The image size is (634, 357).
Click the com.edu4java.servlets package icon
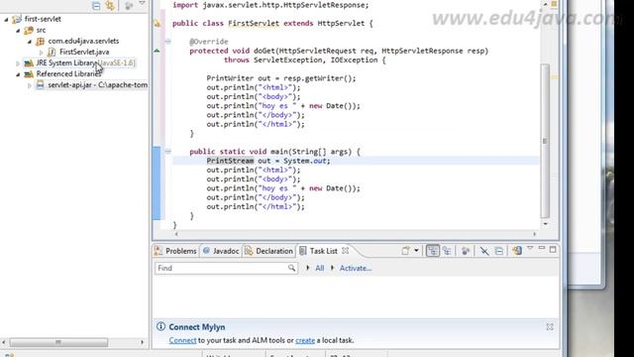coord(40,42)
